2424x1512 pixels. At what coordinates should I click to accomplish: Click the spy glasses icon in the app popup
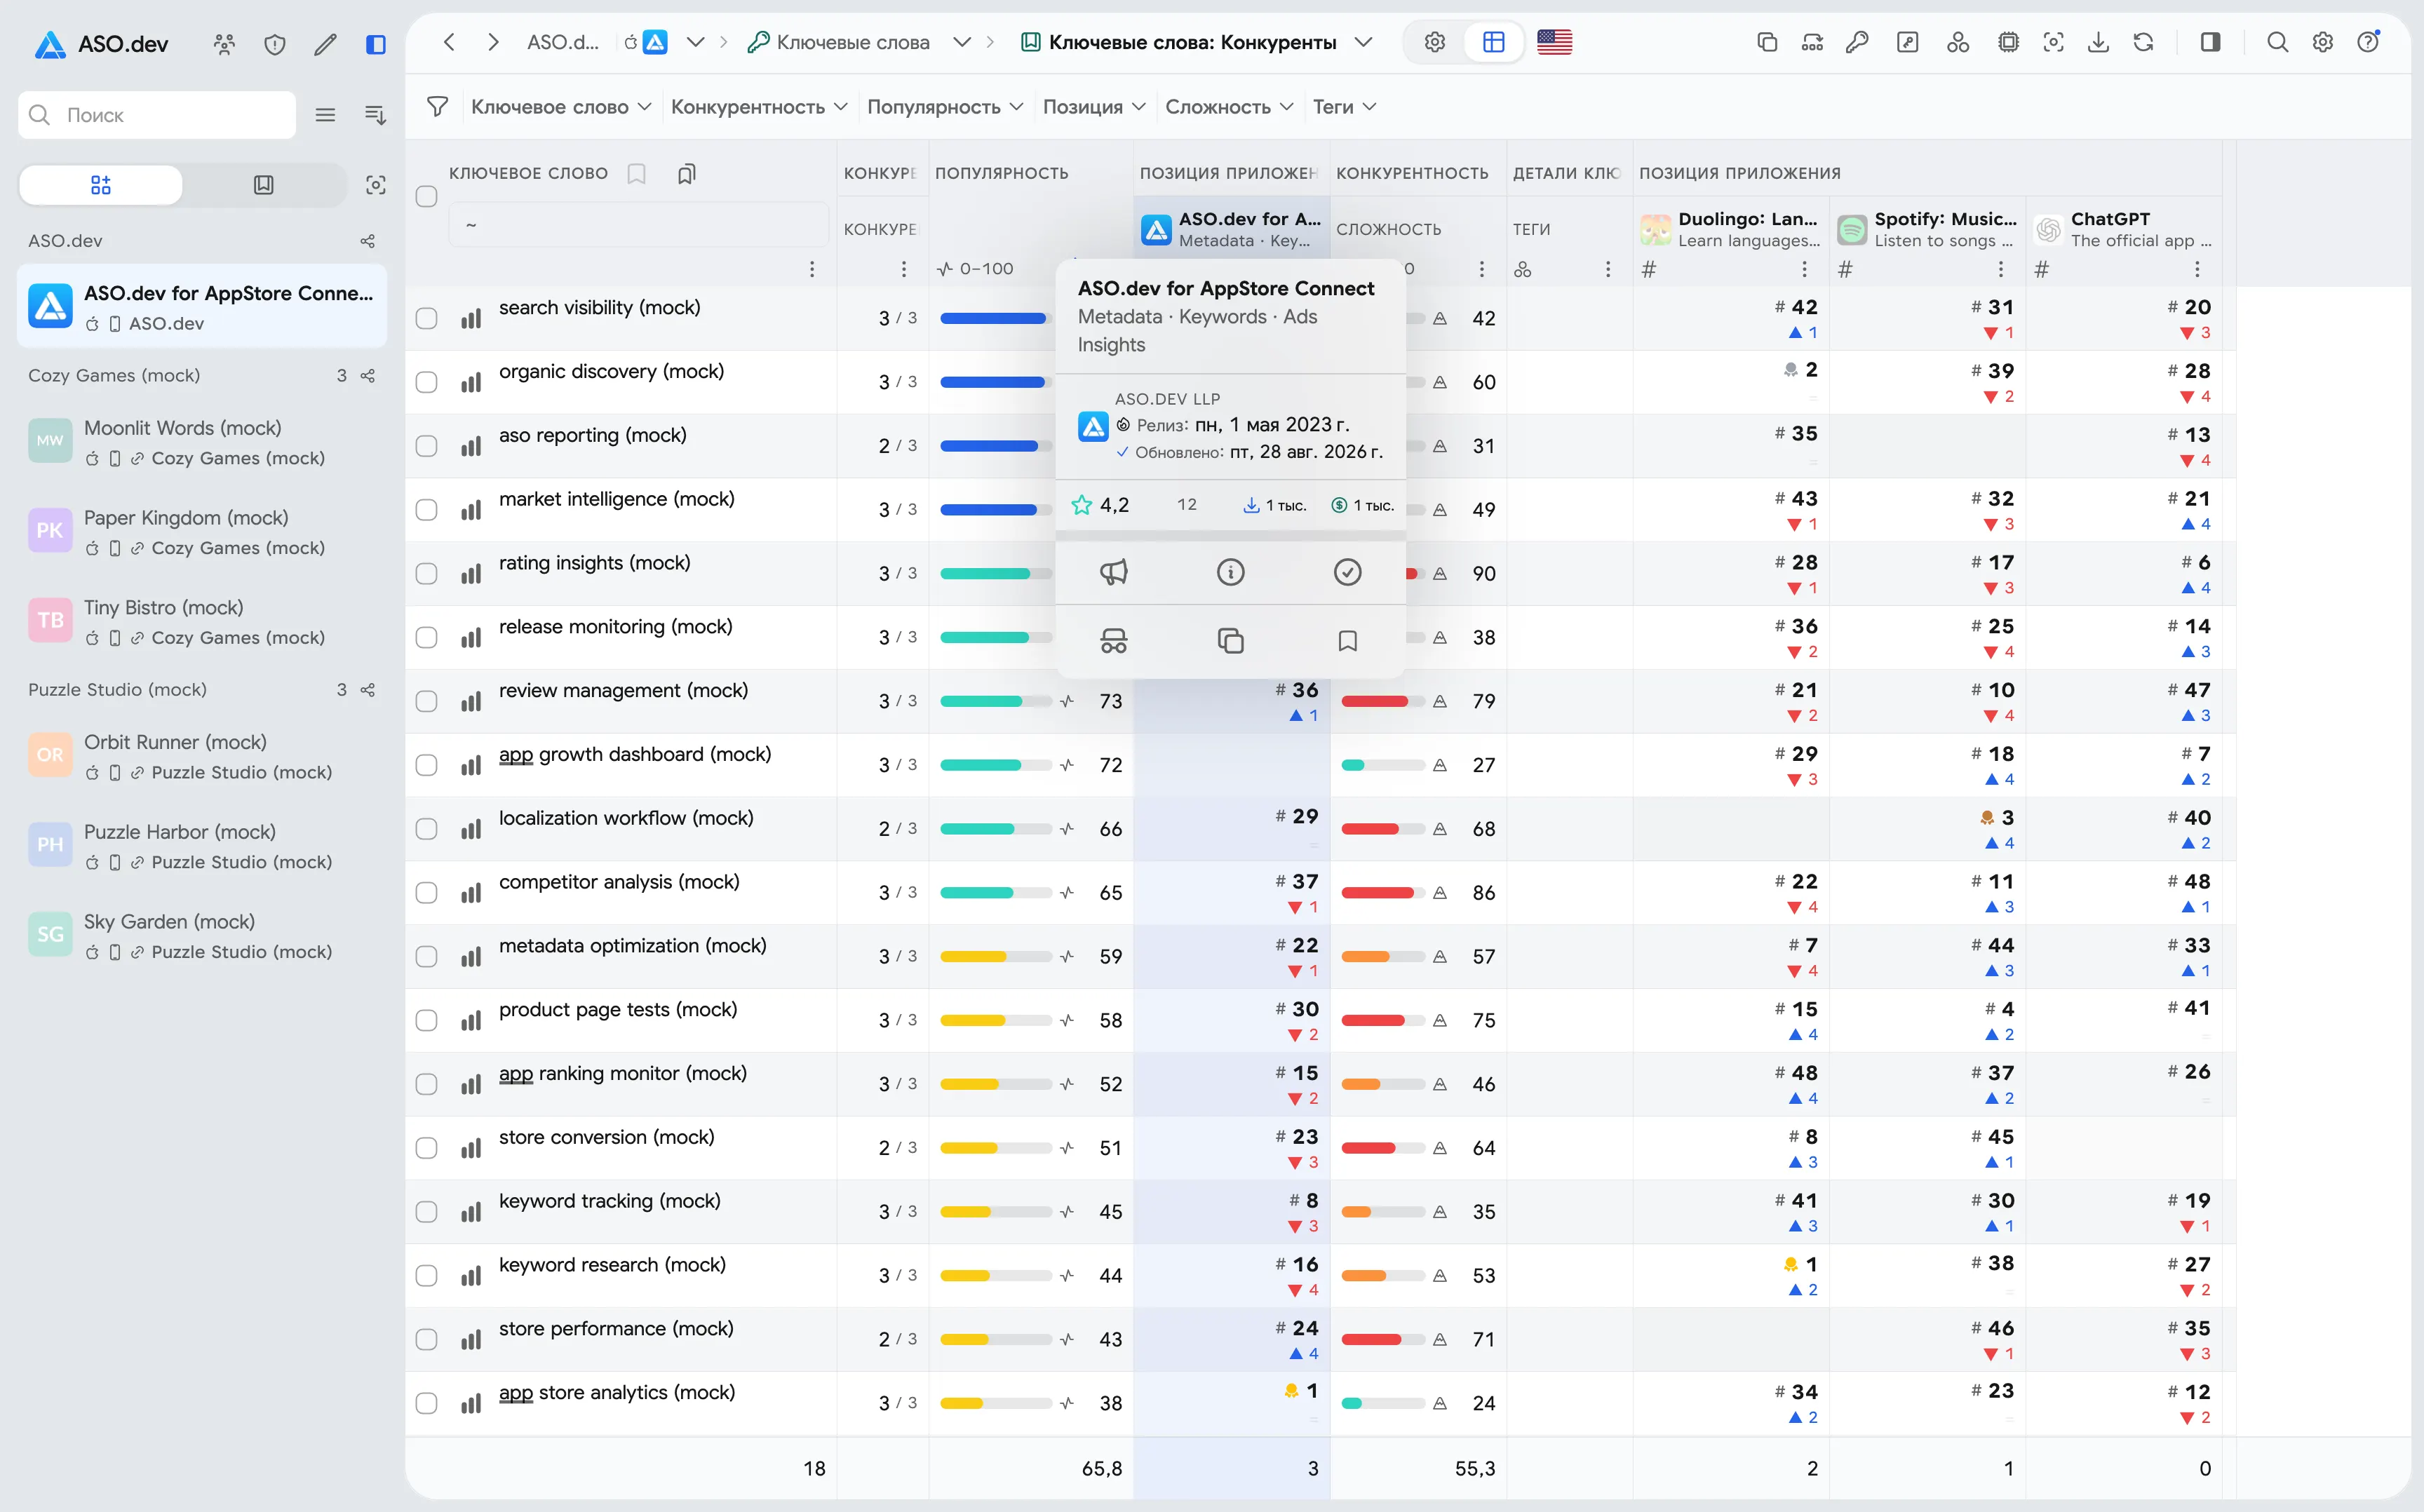tap(1113, 640)
